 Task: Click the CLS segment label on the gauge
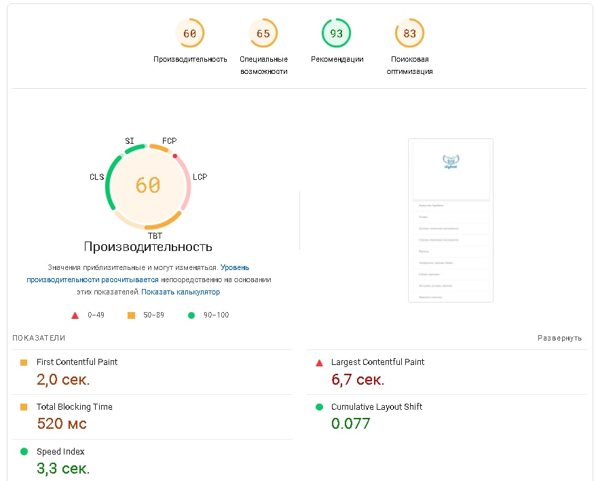click(97, 177)
